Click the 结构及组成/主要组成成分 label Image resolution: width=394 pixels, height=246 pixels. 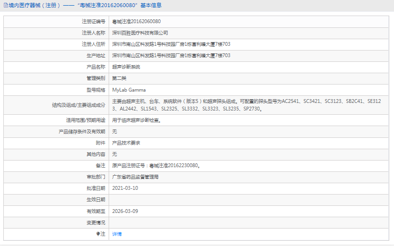pyautogui.click(x=78, y=105)
